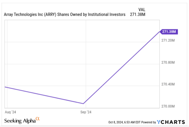Click the 'Powered by' text
The image size is (189, 127).
[x=149, y=122]
